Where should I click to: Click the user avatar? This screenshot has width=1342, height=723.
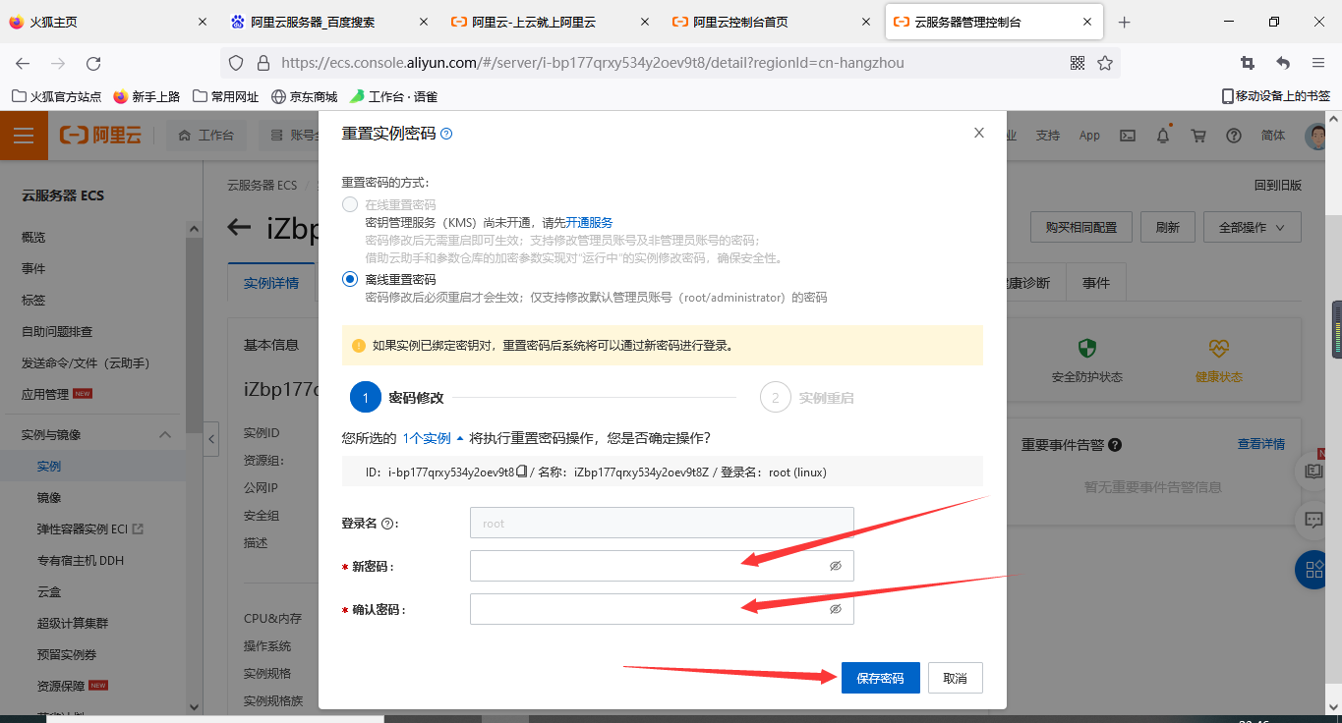[x=1315, y=136]
